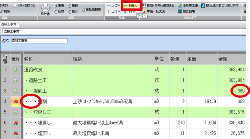The image size is (250, 139).
Task: Click the 直接工事費 breadcrumb path field
Action: coord(124,31)
